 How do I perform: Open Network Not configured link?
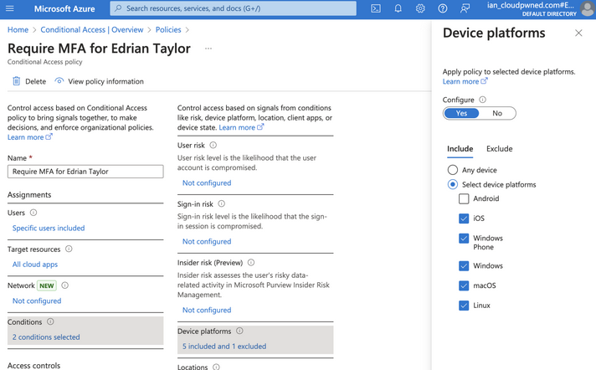(37, 301)
